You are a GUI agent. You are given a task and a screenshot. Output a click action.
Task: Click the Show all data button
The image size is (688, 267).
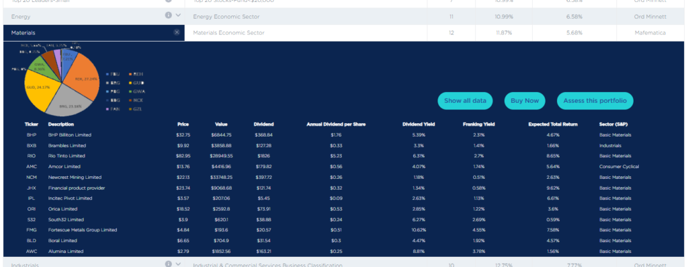pos(465,101)
